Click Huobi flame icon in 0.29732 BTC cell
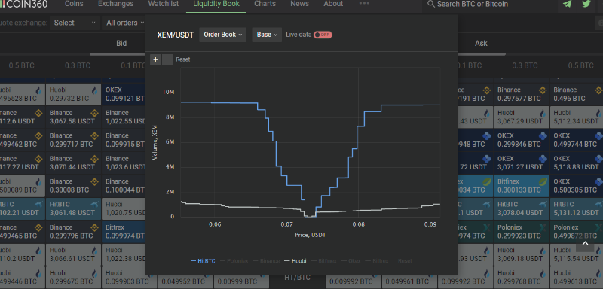Screen dimensions: 603x289 [95, 90]
